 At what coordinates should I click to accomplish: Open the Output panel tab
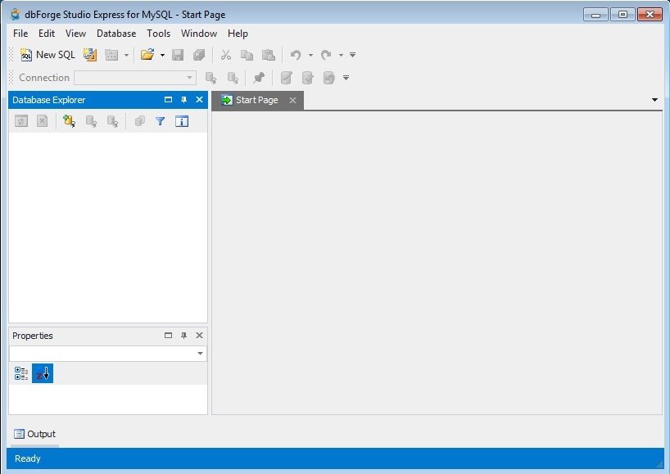tap(34, 434)
